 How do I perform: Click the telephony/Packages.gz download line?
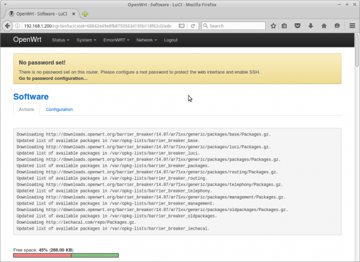149,185
